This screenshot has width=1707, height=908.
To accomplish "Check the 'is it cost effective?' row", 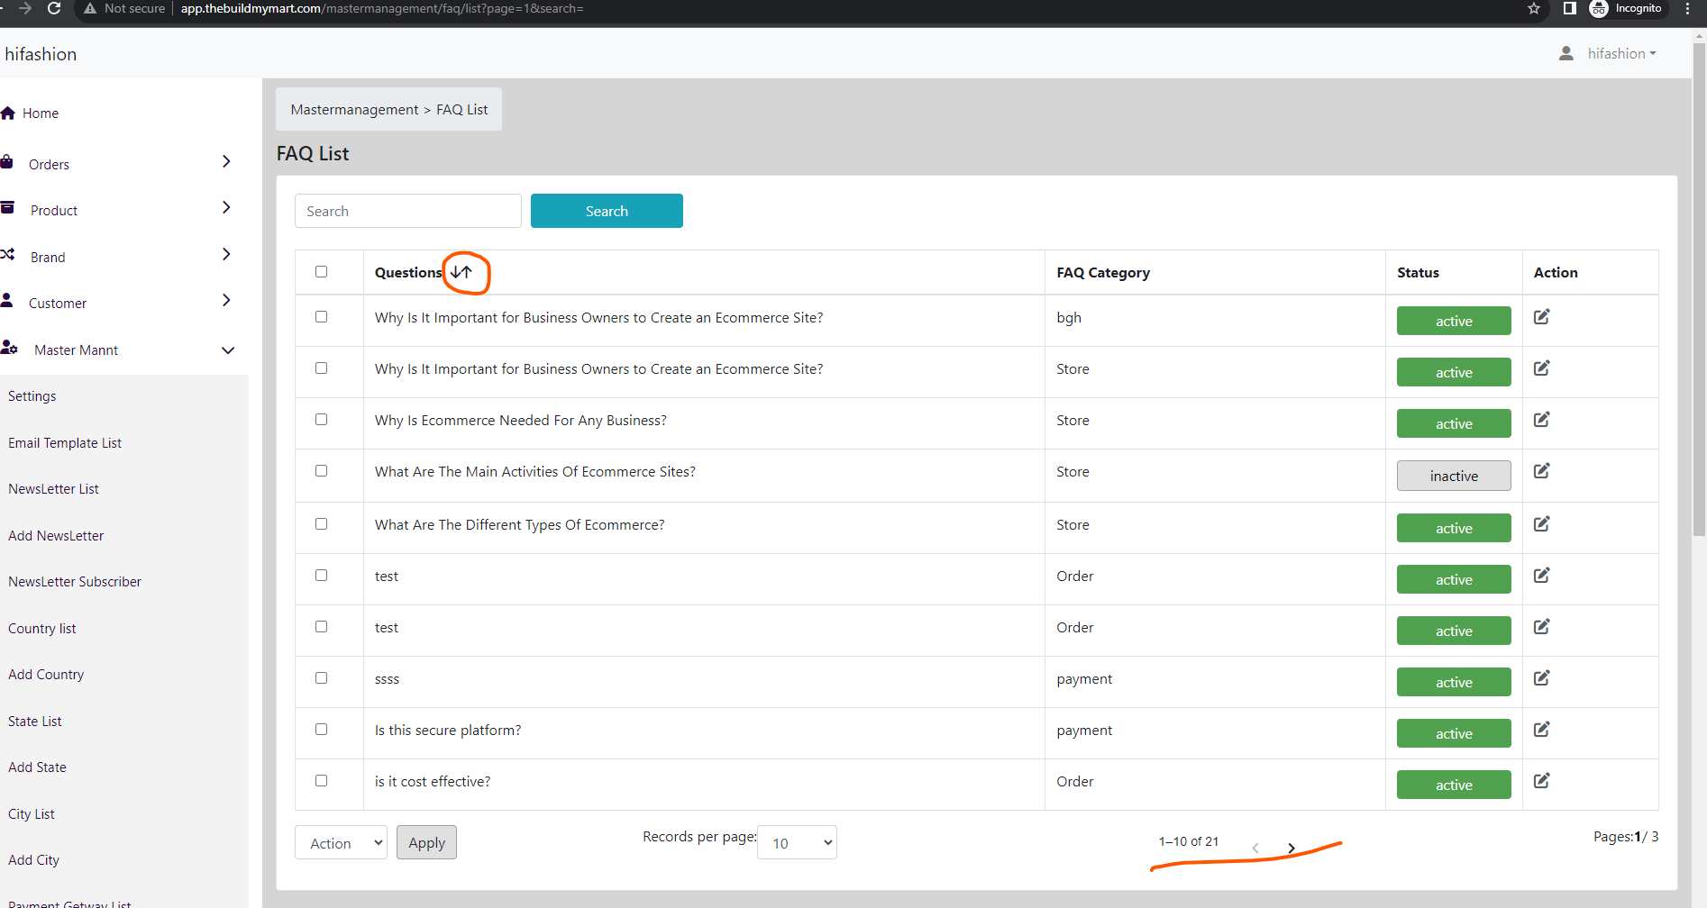I will [x=321, y=781].
